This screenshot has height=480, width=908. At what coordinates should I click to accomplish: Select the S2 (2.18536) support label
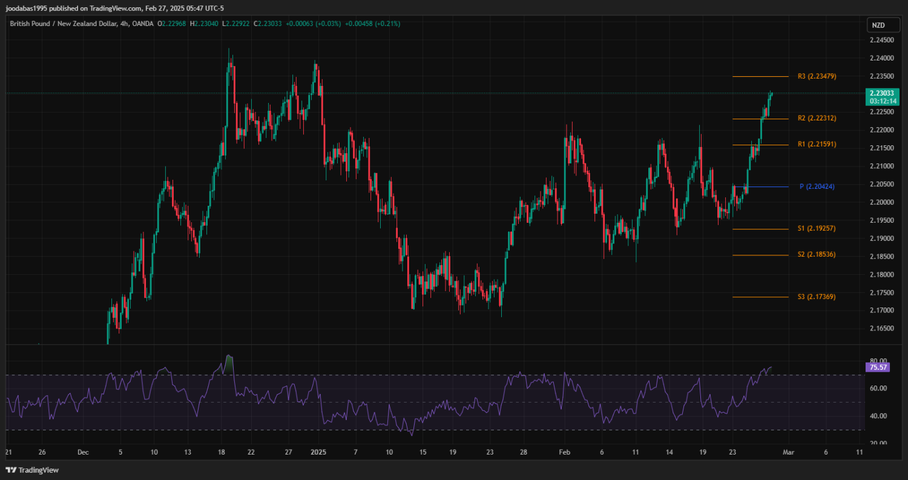tap(817, 254)
